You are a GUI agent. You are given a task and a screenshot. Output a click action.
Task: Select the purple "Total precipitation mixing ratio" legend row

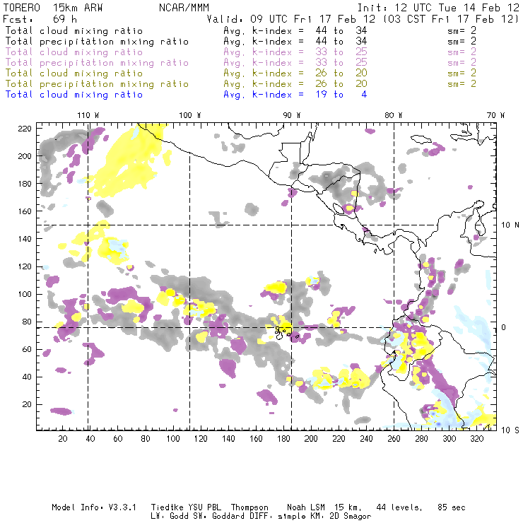pyautogui.click(x=97, y=63)
